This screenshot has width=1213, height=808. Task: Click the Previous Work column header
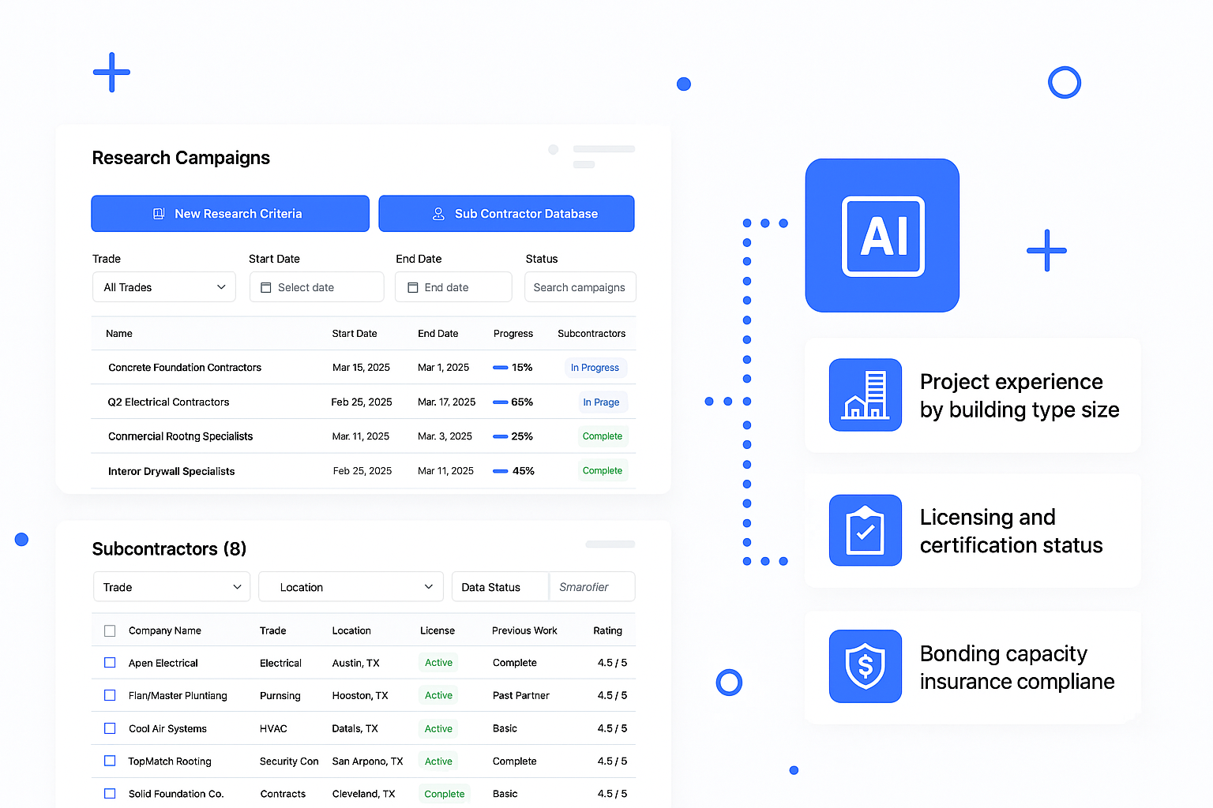524,630
